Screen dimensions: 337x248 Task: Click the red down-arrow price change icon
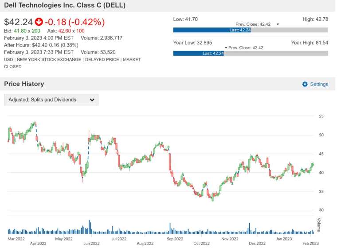coord(39,22)
